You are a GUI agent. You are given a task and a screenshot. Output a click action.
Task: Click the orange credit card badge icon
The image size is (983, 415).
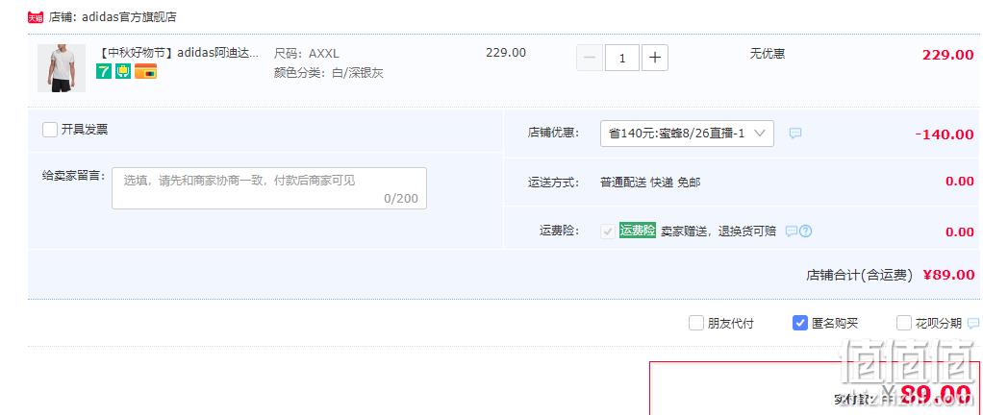point(145,71)
